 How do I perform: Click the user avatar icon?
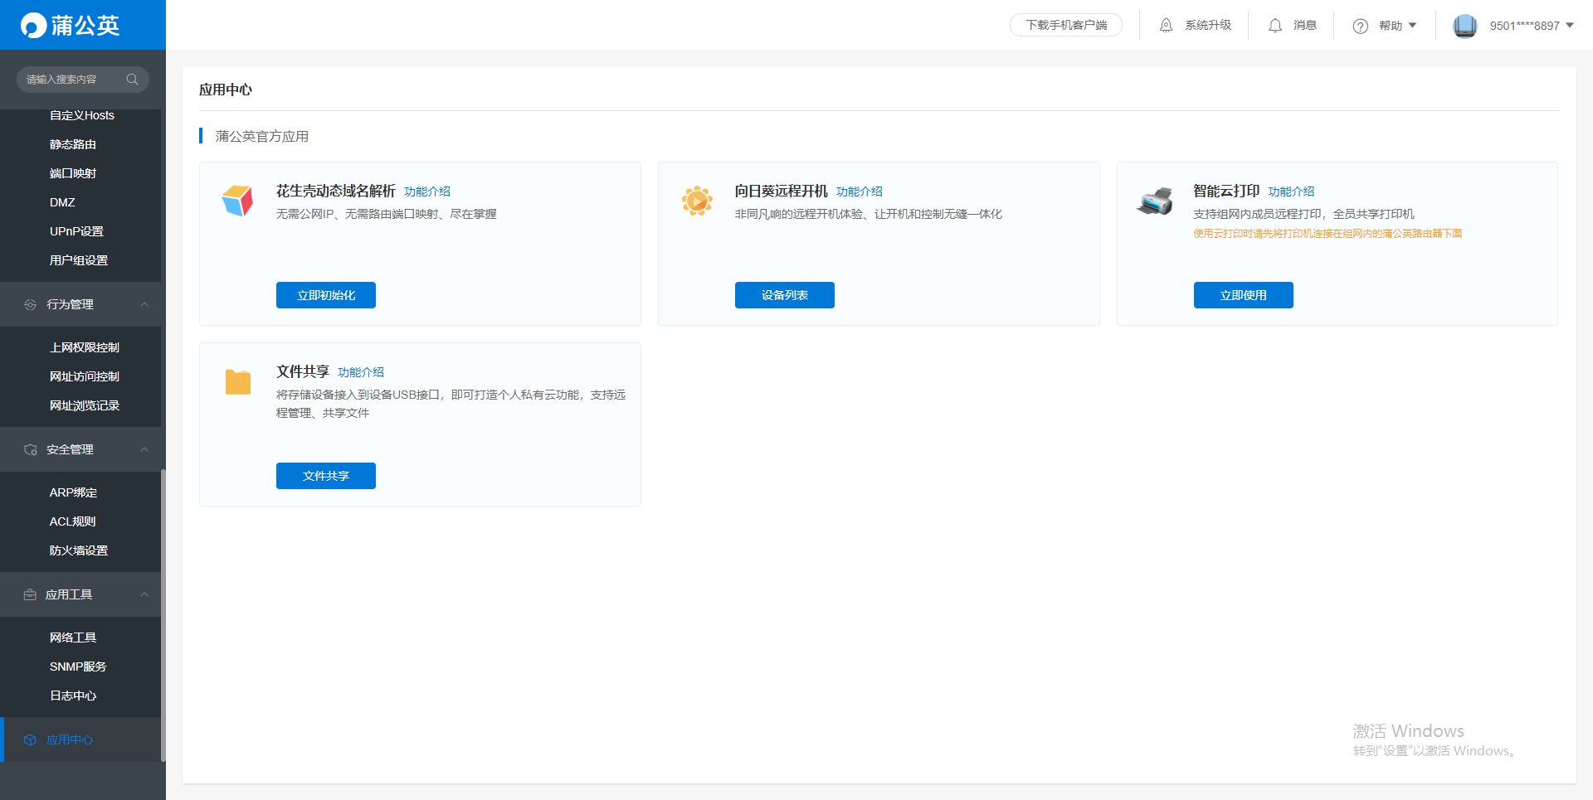coord(1464,26)
